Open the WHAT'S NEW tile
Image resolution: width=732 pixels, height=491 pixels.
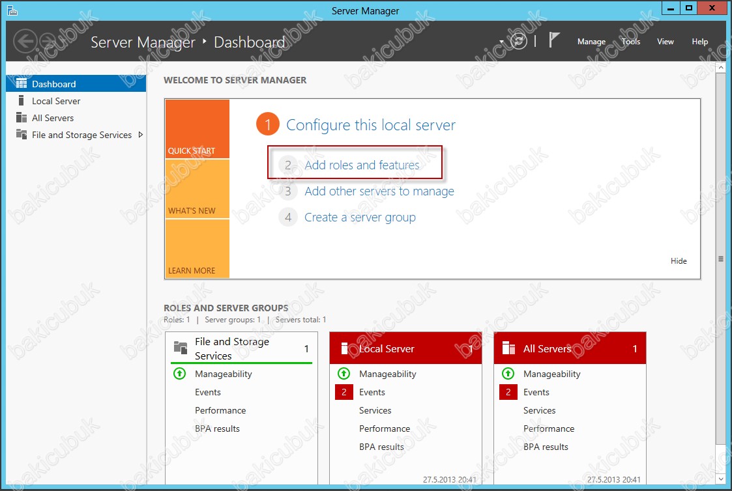coord(198,189)
